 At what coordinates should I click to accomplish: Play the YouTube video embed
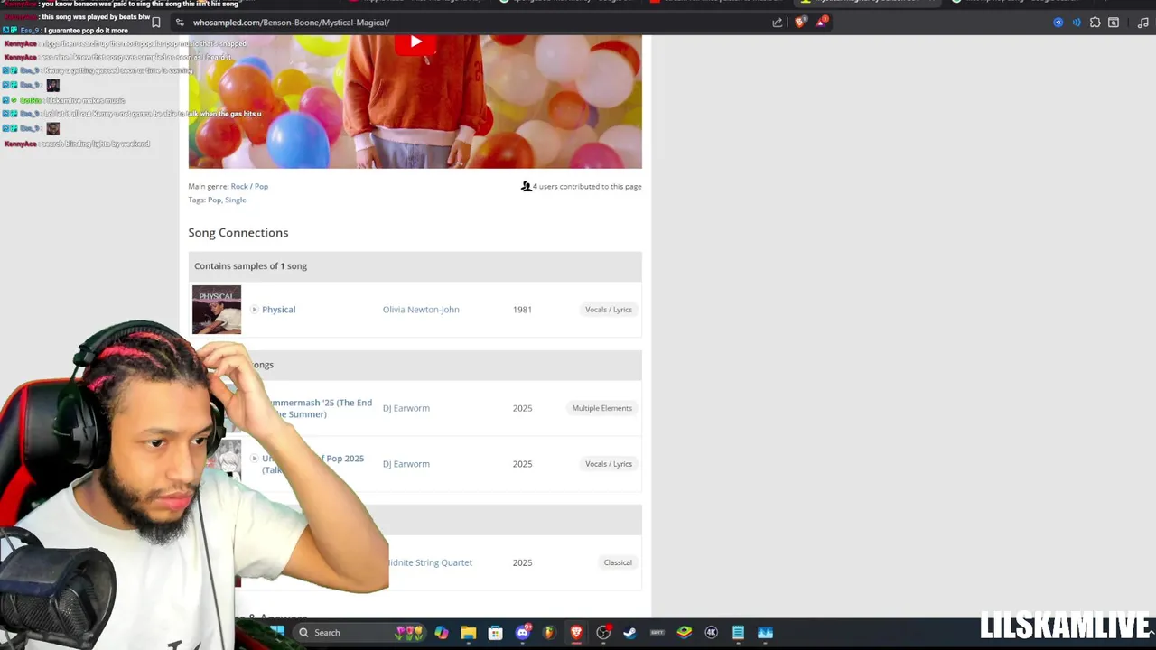point(415,42)
